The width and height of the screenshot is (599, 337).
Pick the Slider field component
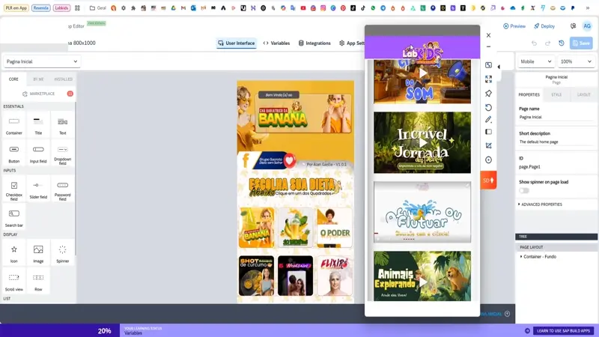[38, 190]
